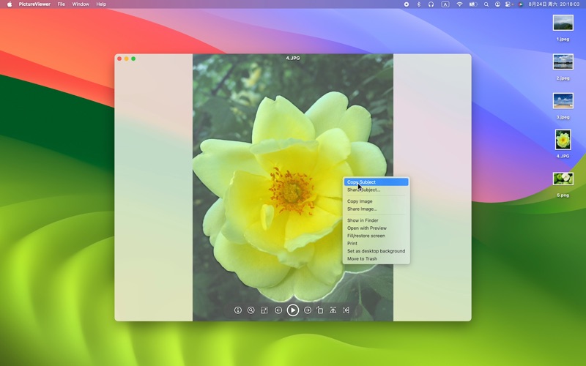This screenshot has height=366, width=586.
Task: Open the File menu in menu bar
Action: pyautogui.click(x=62, y=4)
